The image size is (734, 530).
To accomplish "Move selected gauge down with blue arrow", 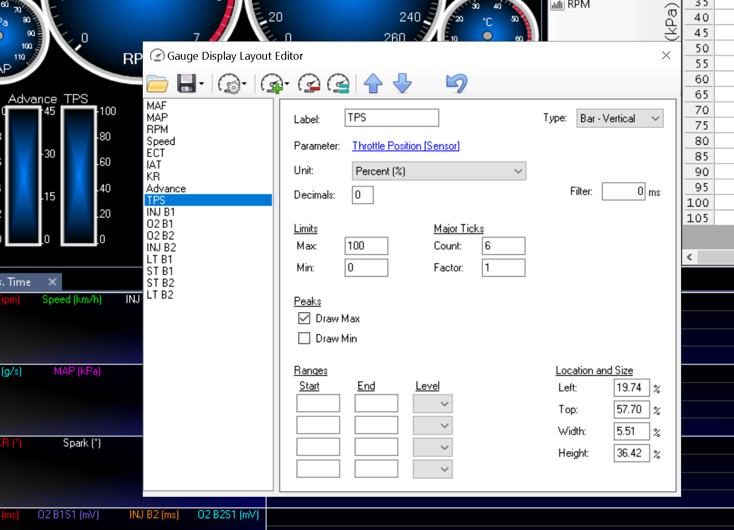I will [402, 84].
